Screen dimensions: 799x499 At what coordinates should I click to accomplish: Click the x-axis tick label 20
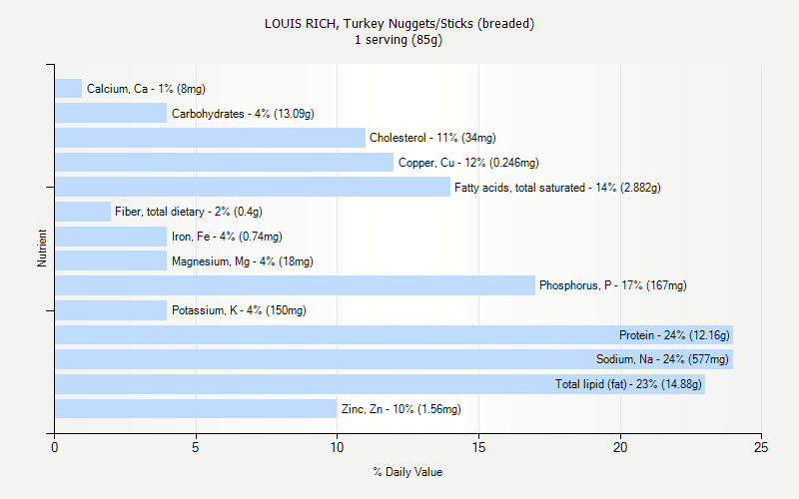[x=620, y=447]
